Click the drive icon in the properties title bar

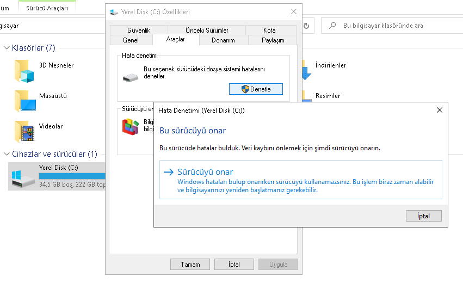[114, 12]
